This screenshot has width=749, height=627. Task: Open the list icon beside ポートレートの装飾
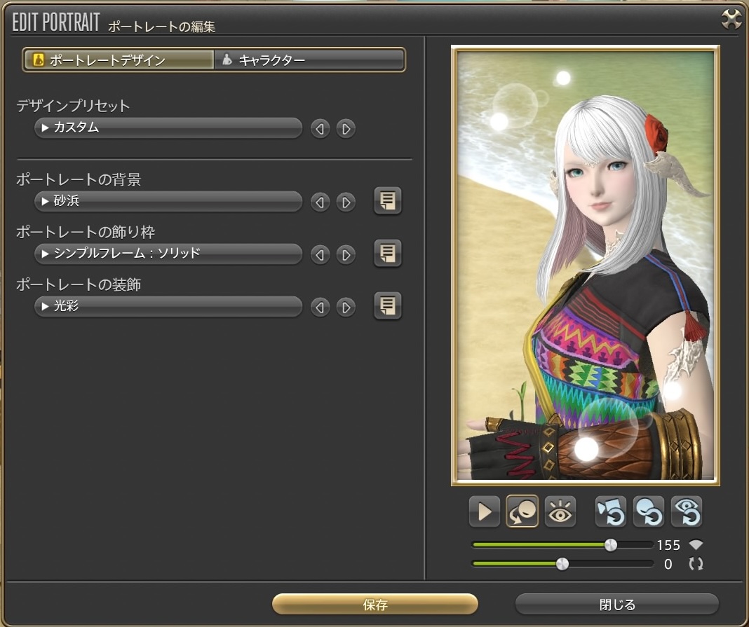tap(387, 306)
